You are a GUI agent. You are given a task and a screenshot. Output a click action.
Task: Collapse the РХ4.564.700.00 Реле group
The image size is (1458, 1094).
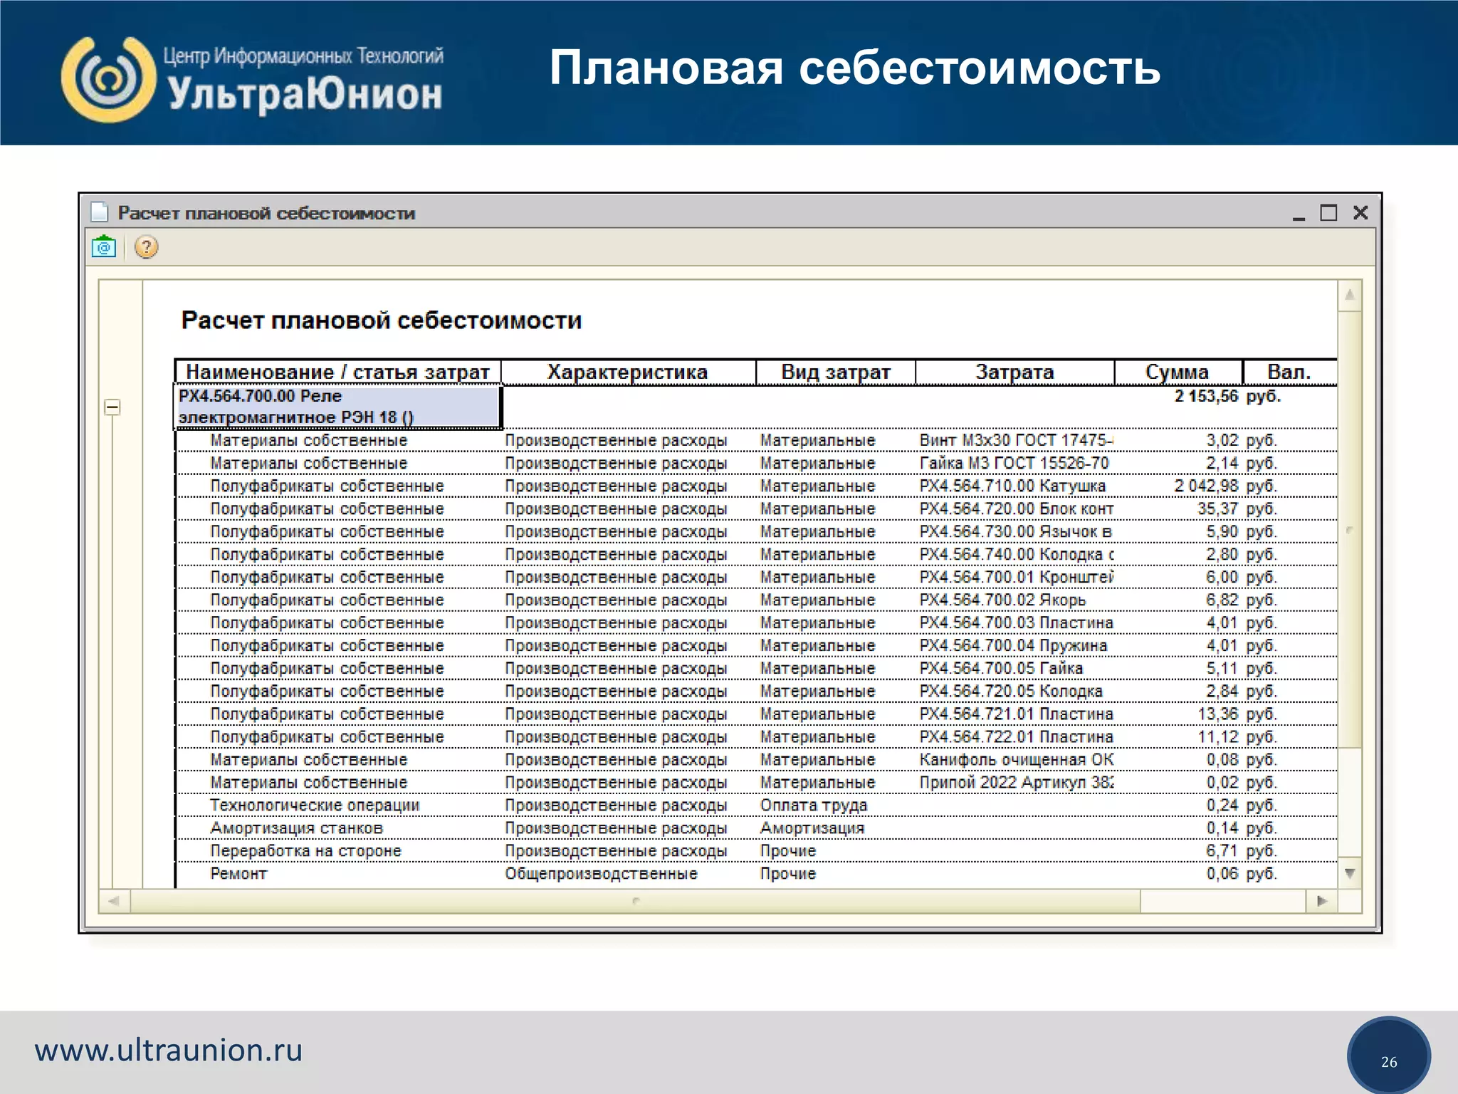point(112,407)
